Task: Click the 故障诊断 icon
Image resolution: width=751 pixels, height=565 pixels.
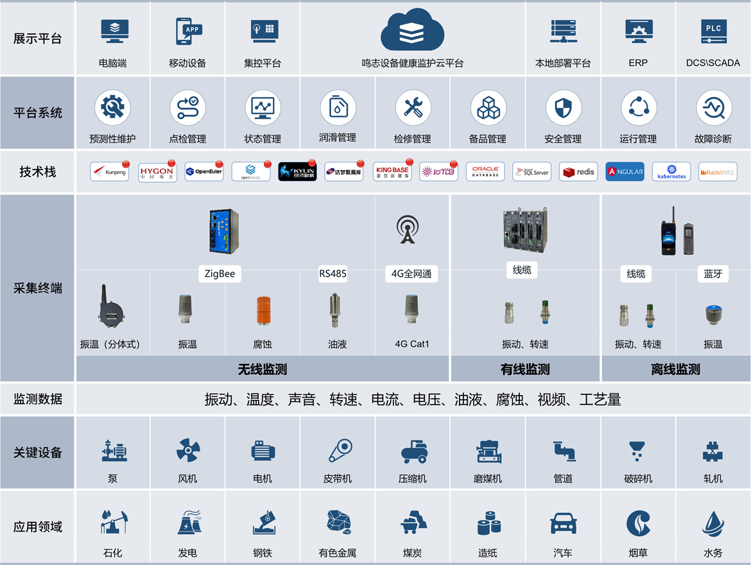Action: pos(713,108)
